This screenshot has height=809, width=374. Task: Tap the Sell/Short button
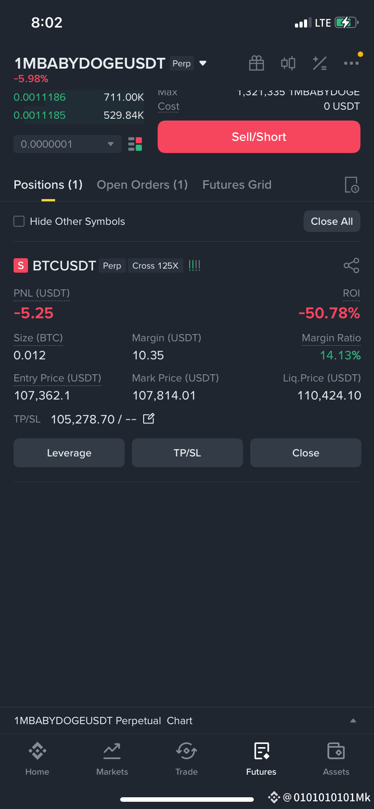[x=259, y=137]
